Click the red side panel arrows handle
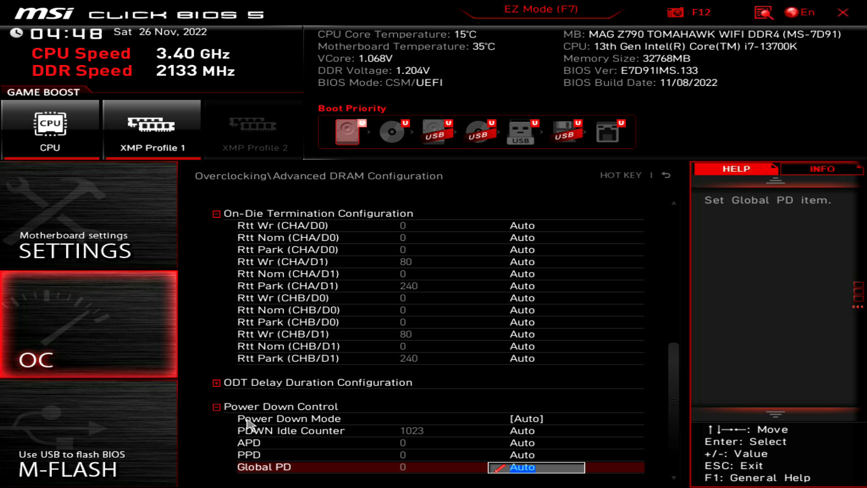This screenshot has height=488, width=867. [858, 296]
